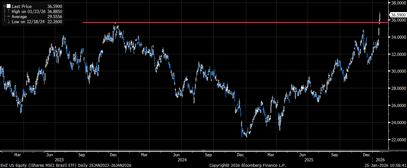Click the 22.0000 y-axis label
Screen dimensions: 407x168
pos(398,139)
